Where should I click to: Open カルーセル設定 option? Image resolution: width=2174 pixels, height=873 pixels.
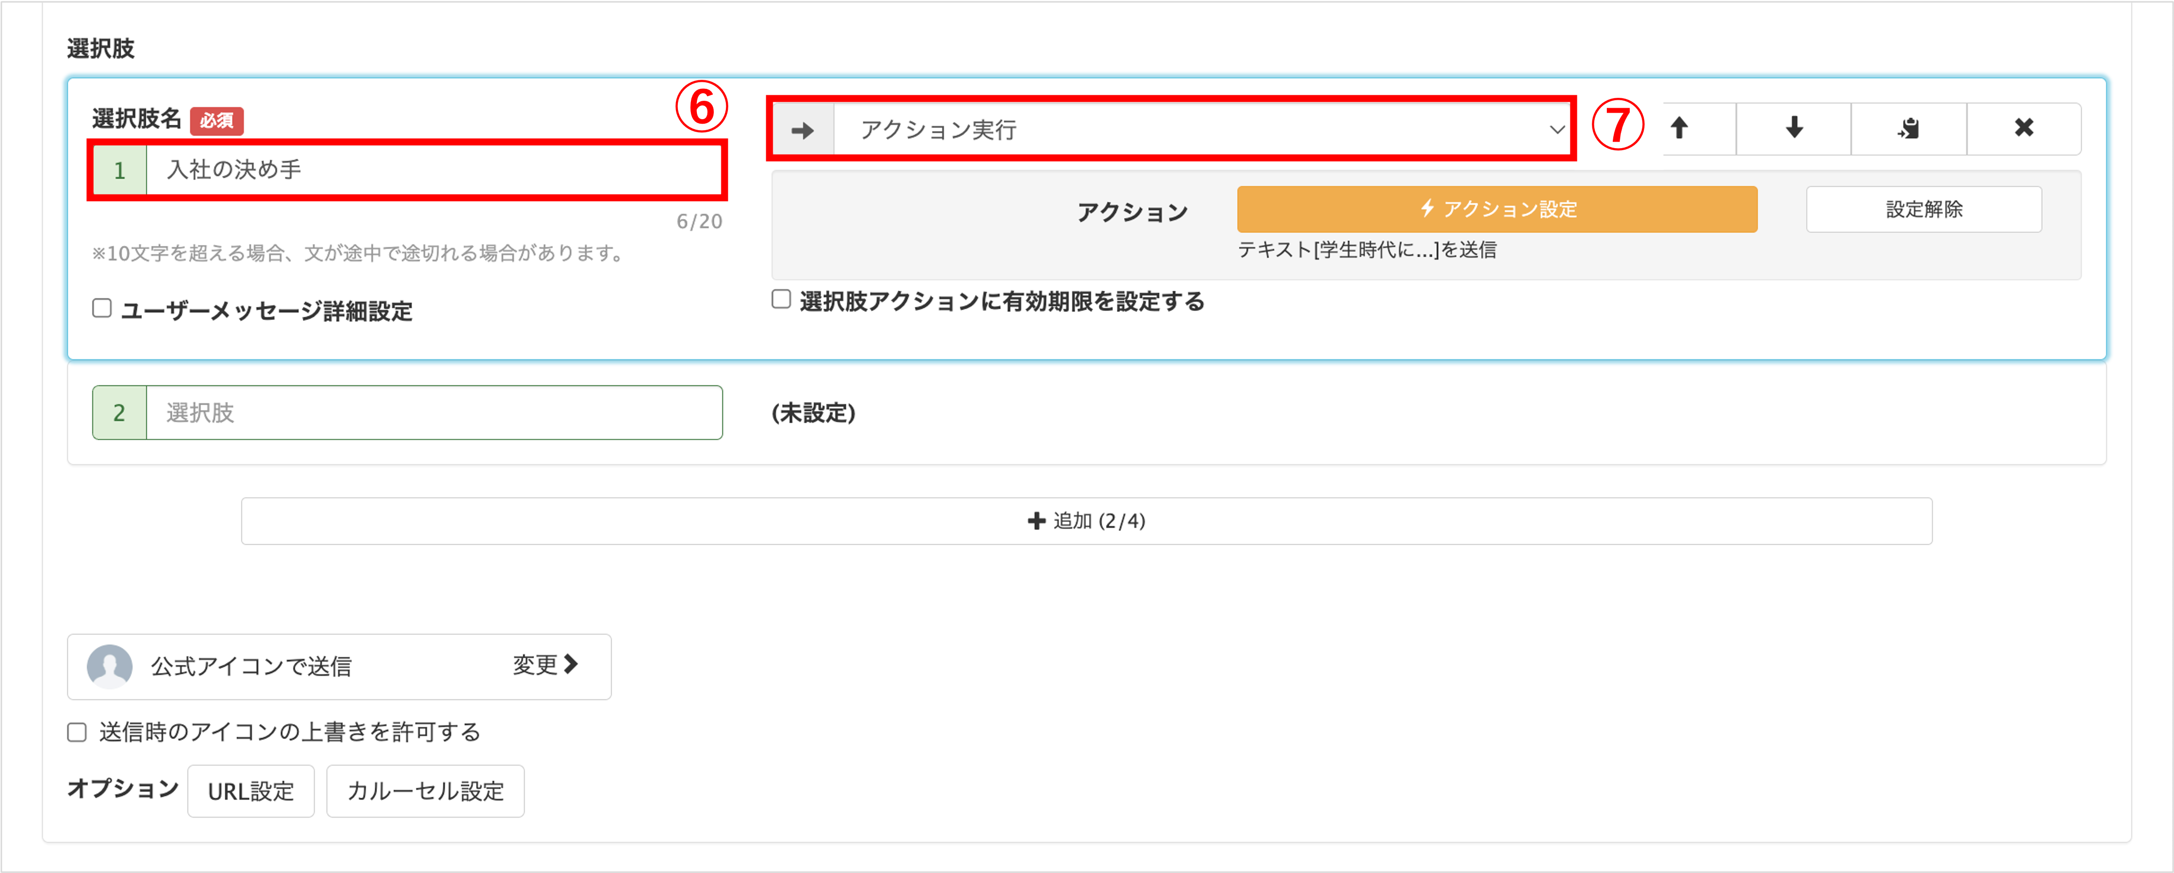point(426,791)
